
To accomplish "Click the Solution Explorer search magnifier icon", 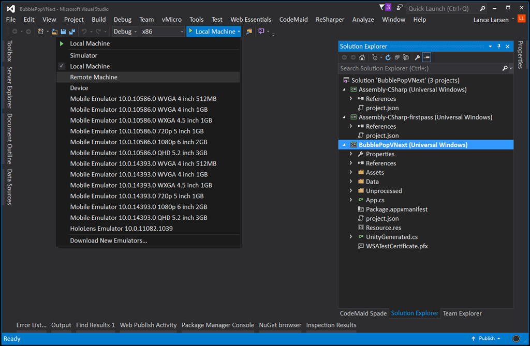I will point(505,68).
